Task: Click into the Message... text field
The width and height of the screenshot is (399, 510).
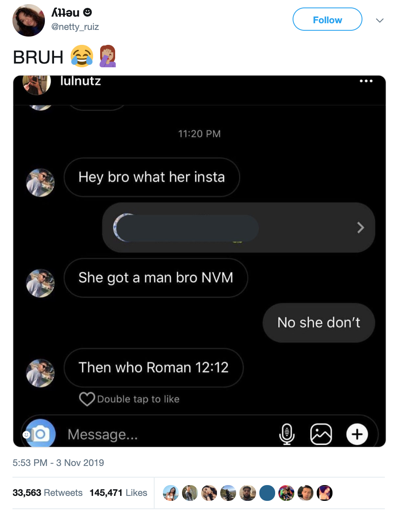Action: (166, 434)
